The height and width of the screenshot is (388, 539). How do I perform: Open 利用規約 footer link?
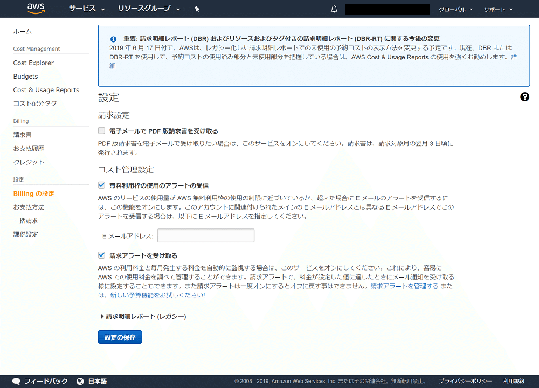514,381
